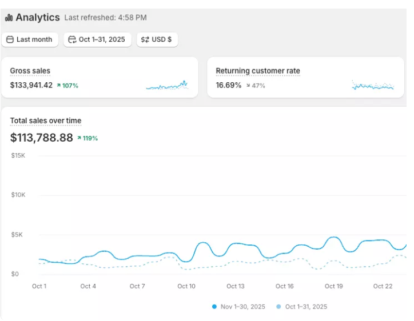Click the 47% decrease indicator
Screen dimensions: 414x321
click(256, 86)
